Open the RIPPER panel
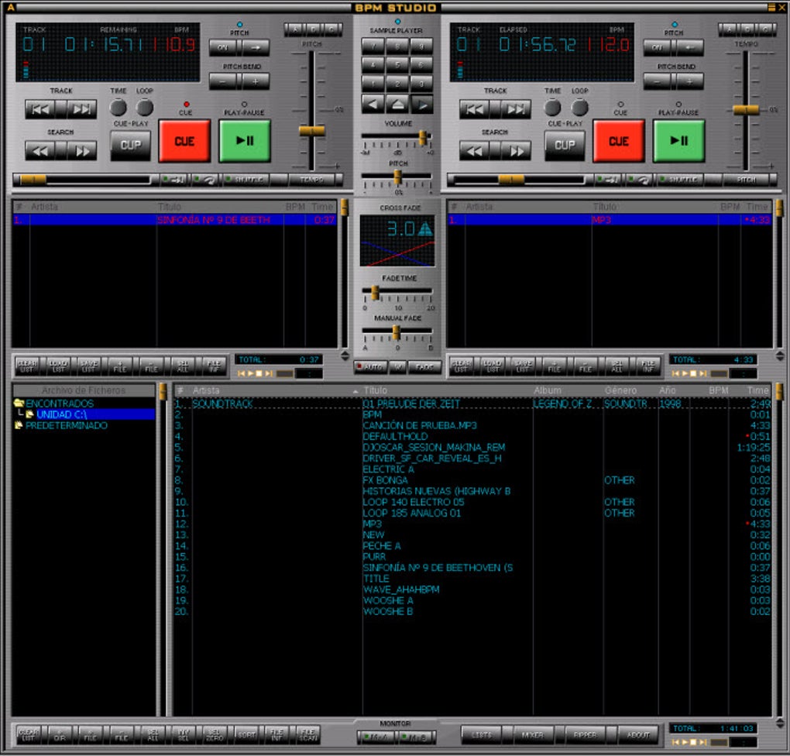 pos(585,735)
